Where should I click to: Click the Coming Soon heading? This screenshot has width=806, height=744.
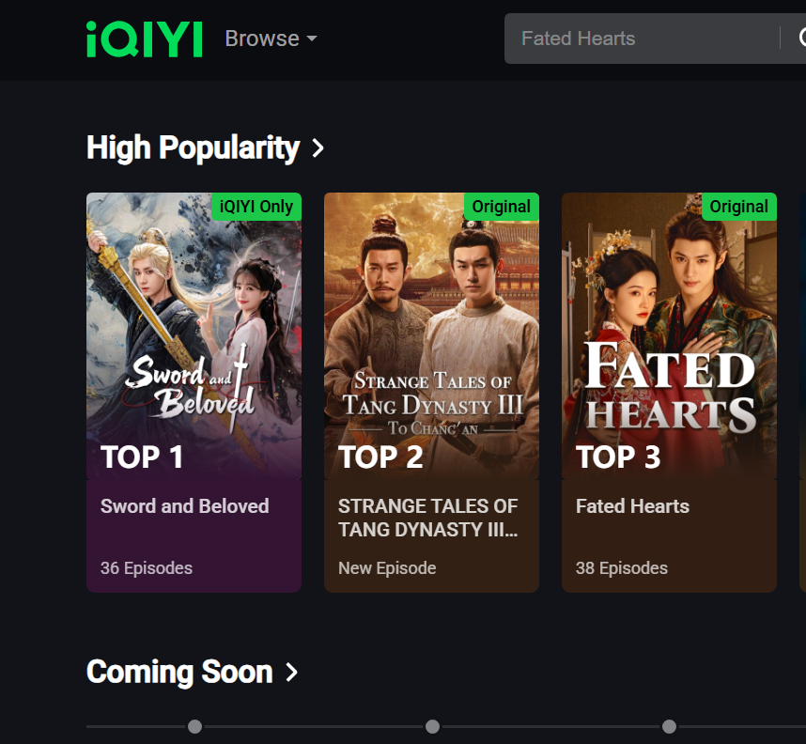(x=179, y=672)
